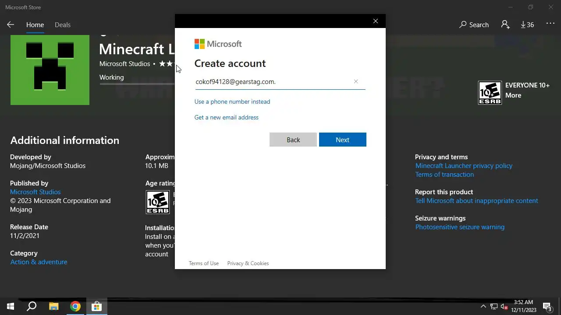Image resolution: width=561 pixels, height=315 pixels.
Task: Click Mojang/Microsoft Studios developer text
Action: pyautogui.click(x=48, y=166)
